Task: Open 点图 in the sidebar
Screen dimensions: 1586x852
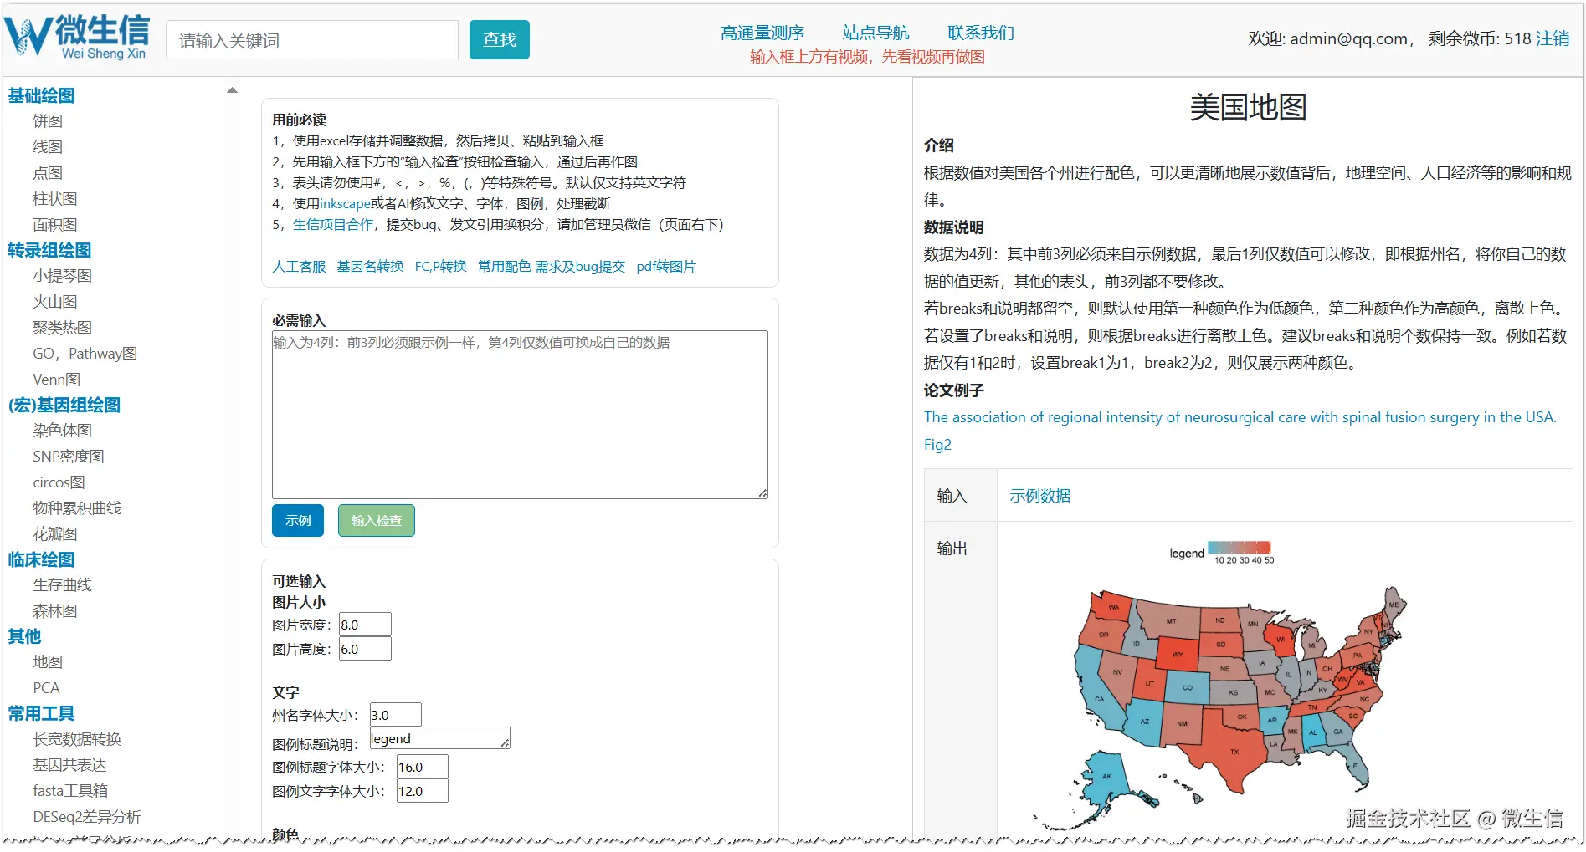Action: coord(48,173)
